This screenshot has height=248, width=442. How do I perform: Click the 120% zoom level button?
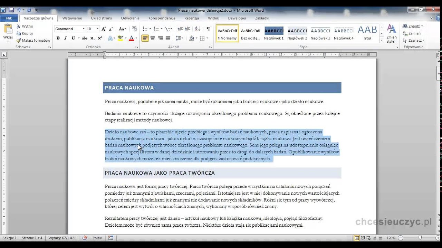[x=391, y=238]
